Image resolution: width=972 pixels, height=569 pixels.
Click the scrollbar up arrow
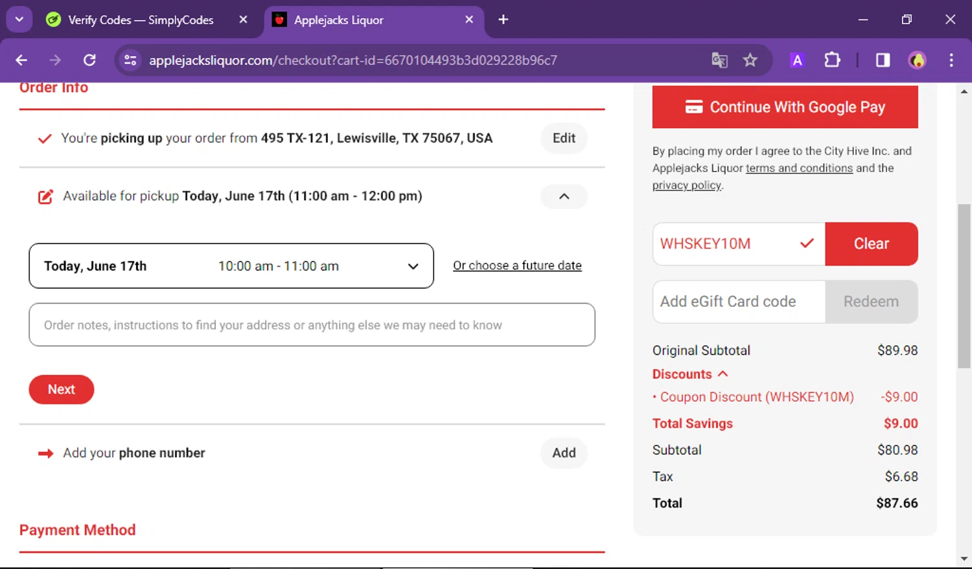(964, 91)
